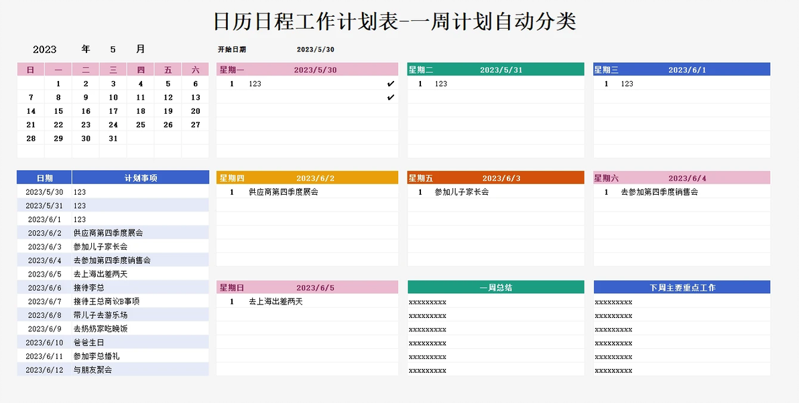This screenshot has height=403, width=799.
Task: Click the title 日历日程工作计划表-一周计划自动分类
Action: 395,22
